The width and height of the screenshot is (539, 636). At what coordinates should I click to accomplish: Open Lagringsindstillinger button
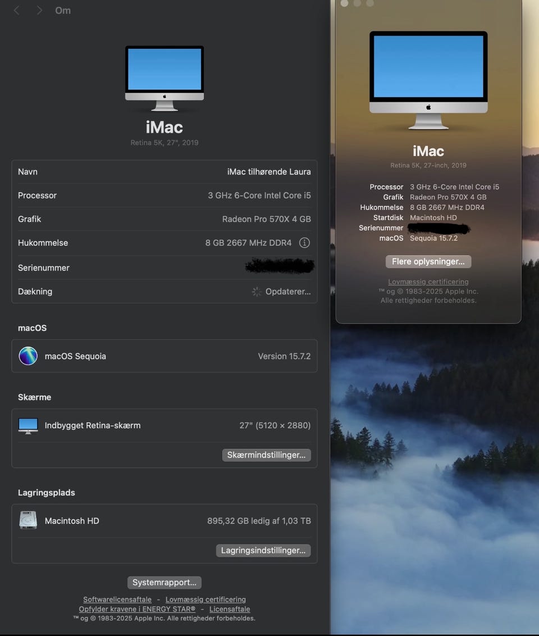[x=263, y=551]
